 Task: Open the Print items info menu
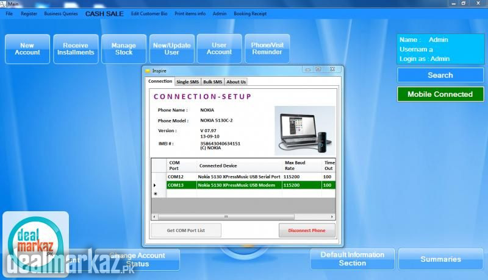pyautogui.click(x=190, y=13)
